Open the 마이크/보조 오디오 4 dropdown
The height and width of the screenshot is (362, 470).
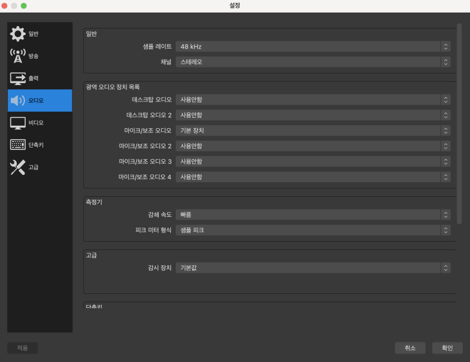pos(313,177)
